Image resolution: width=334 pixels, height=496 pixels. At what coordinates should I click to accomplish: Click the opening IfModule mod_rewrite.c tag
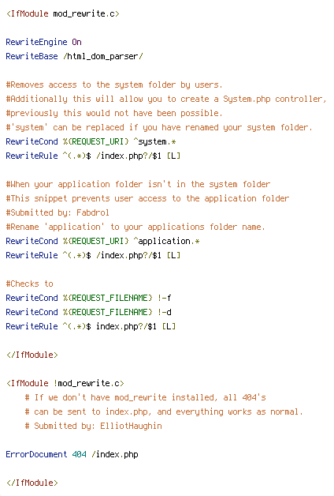point(63,14)
